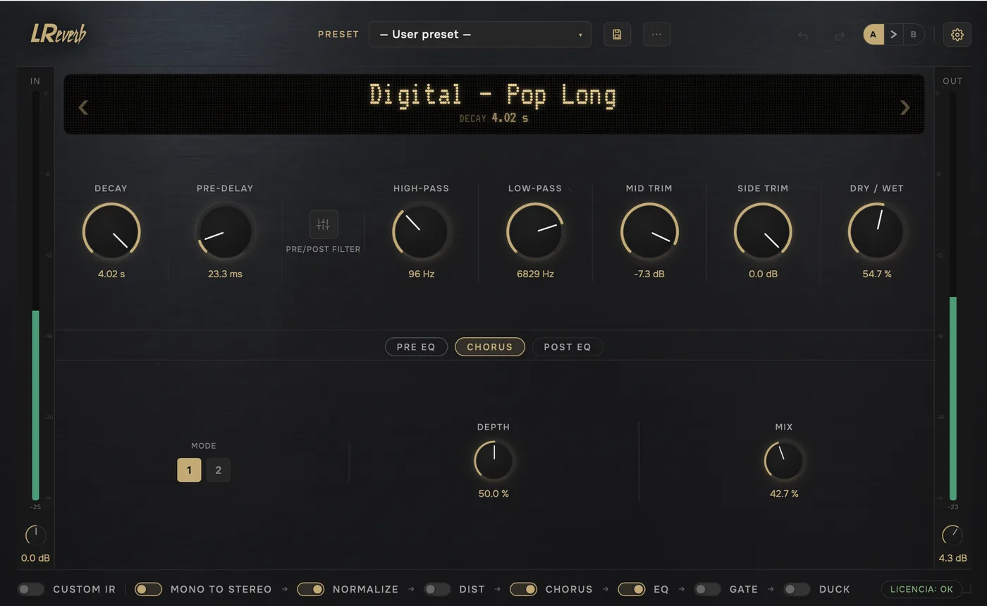Switch to the Pre EQ tab

pyautogui.click(x=416, y=347)
